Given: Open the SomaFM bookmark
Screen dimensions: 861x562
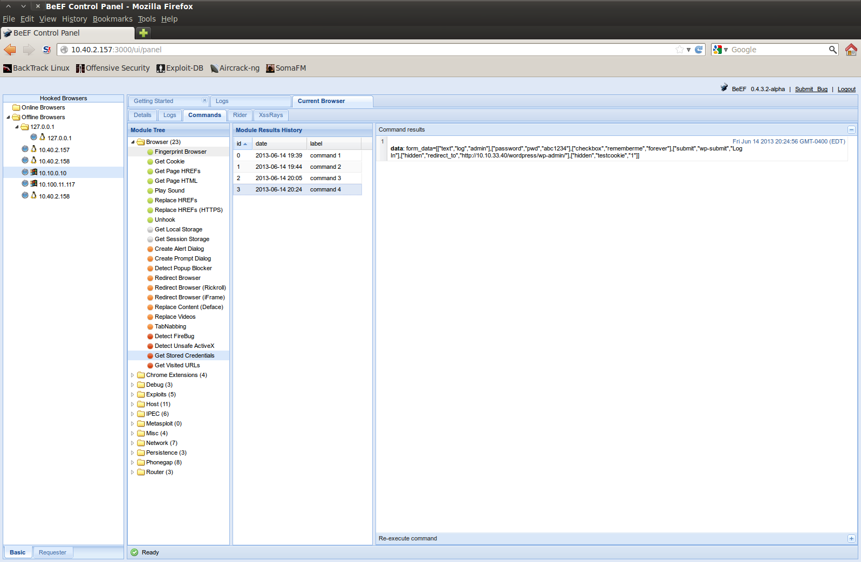Looking at the screenshot, I should click(x=286, y=68).
